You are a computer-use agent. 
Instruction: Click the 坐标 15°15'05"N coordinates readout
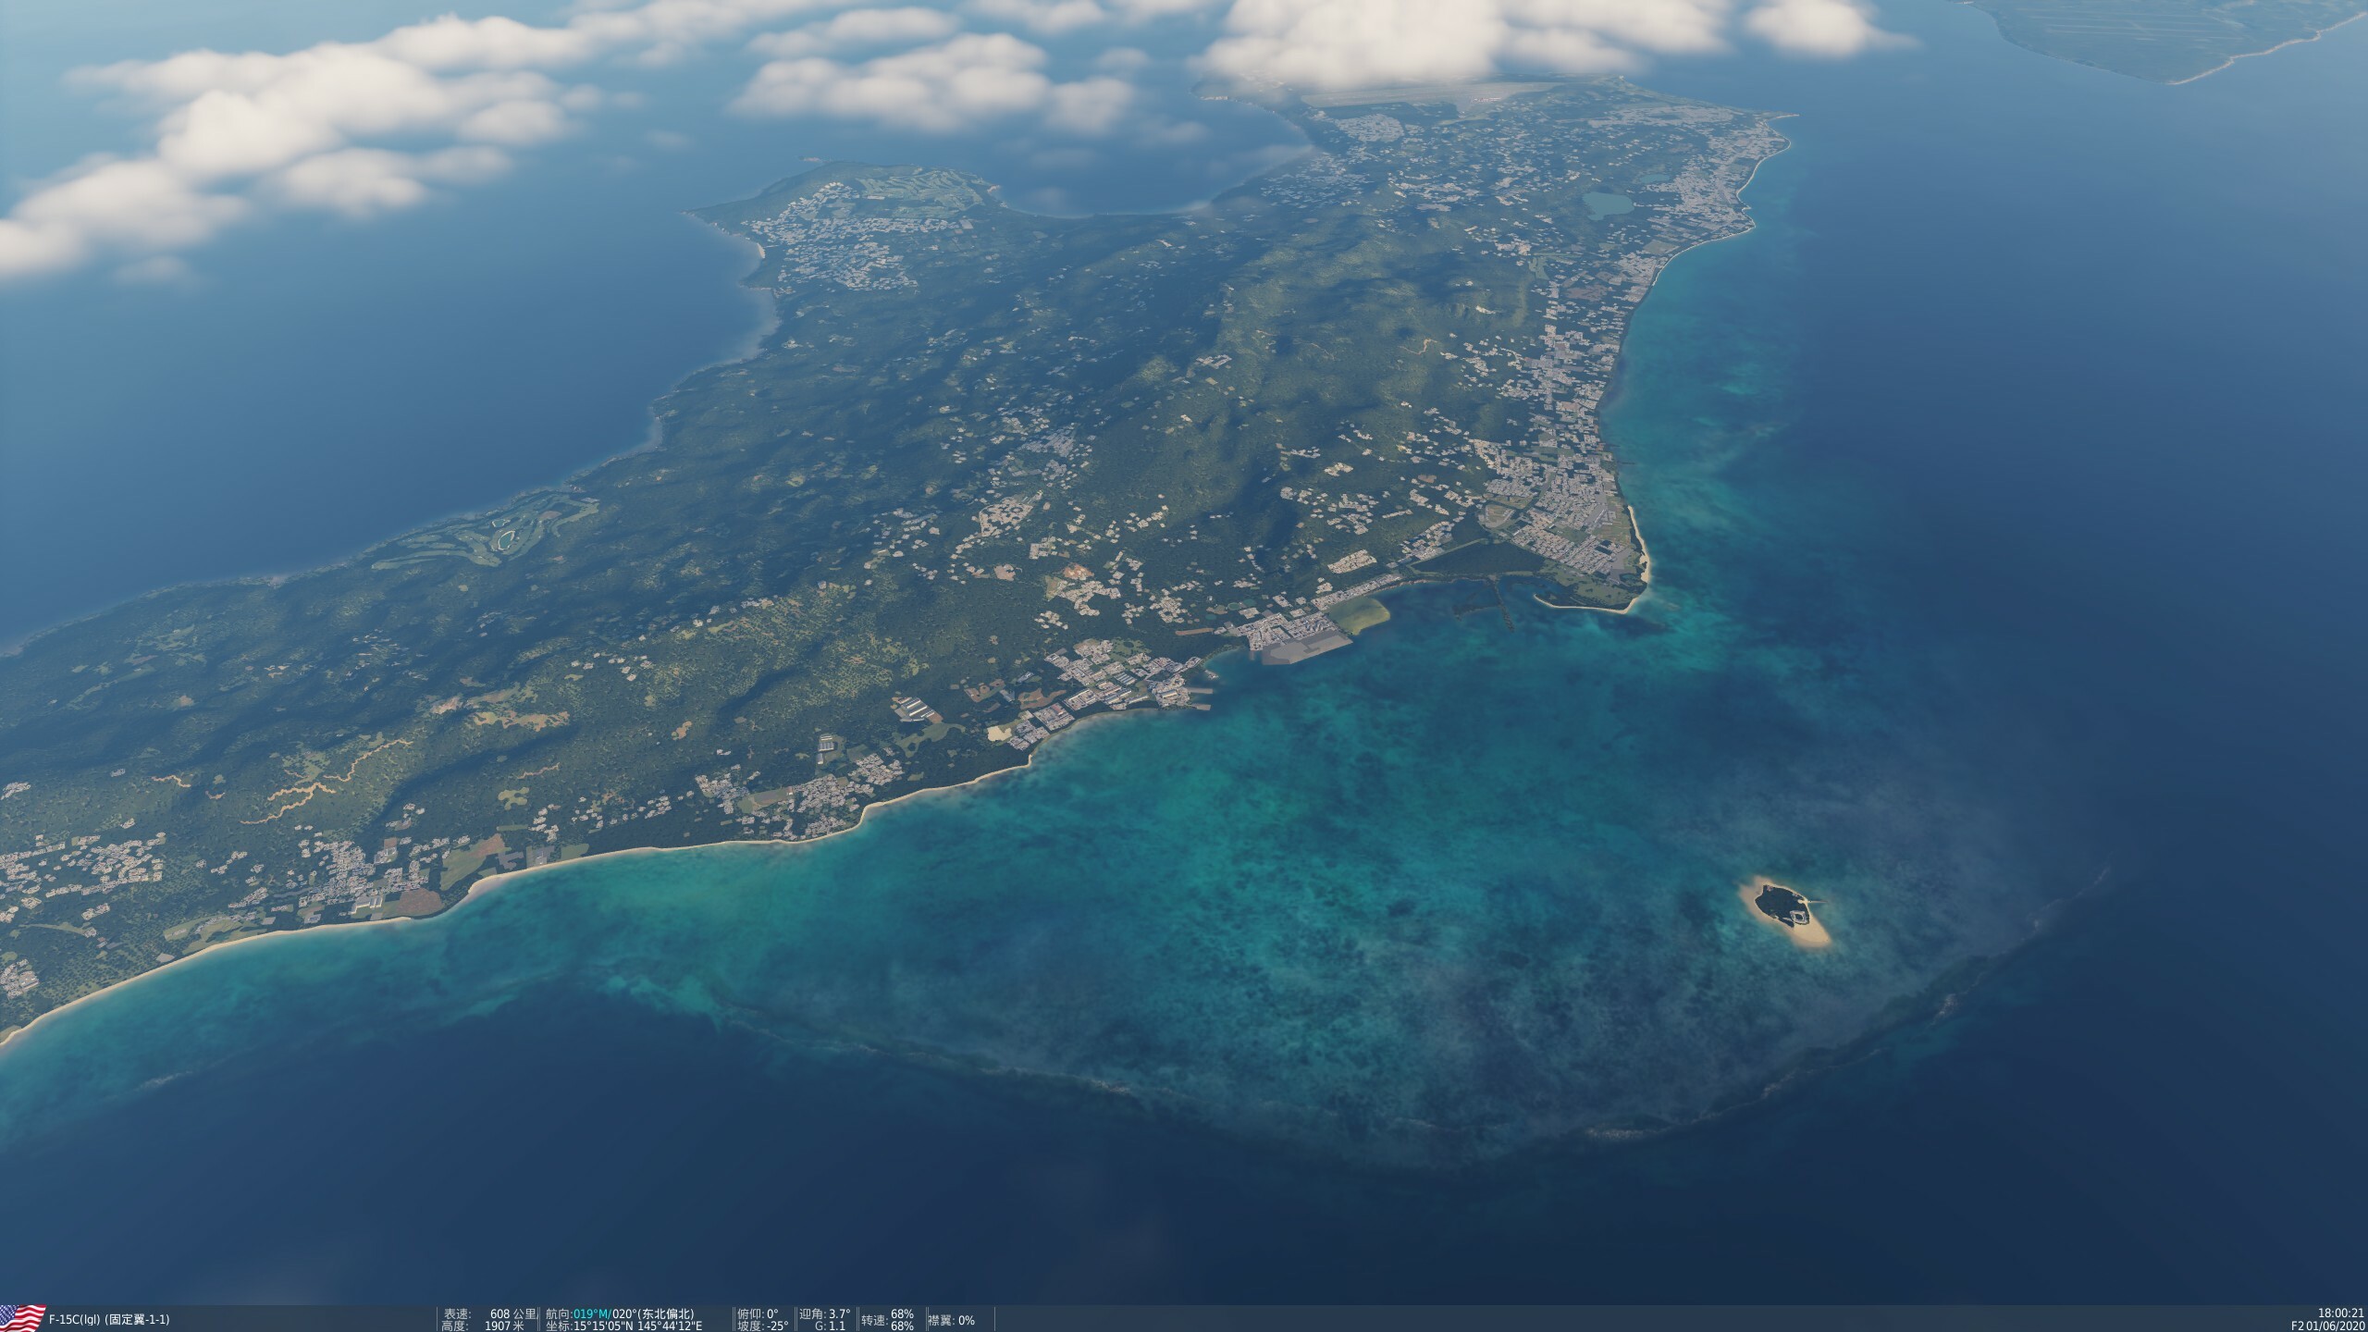(622, 1326)
